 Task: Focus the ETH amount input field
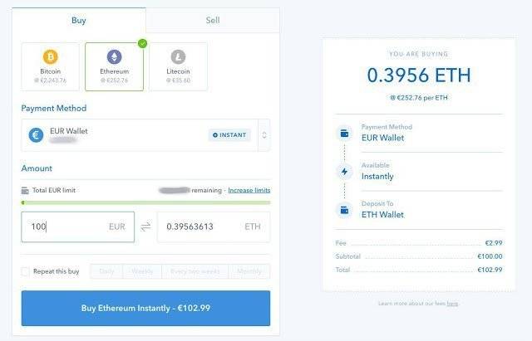coord(214,227)
